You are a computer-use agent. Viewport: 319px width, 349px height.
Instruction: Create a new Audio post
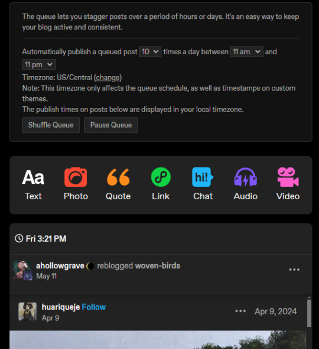(245, 185)
